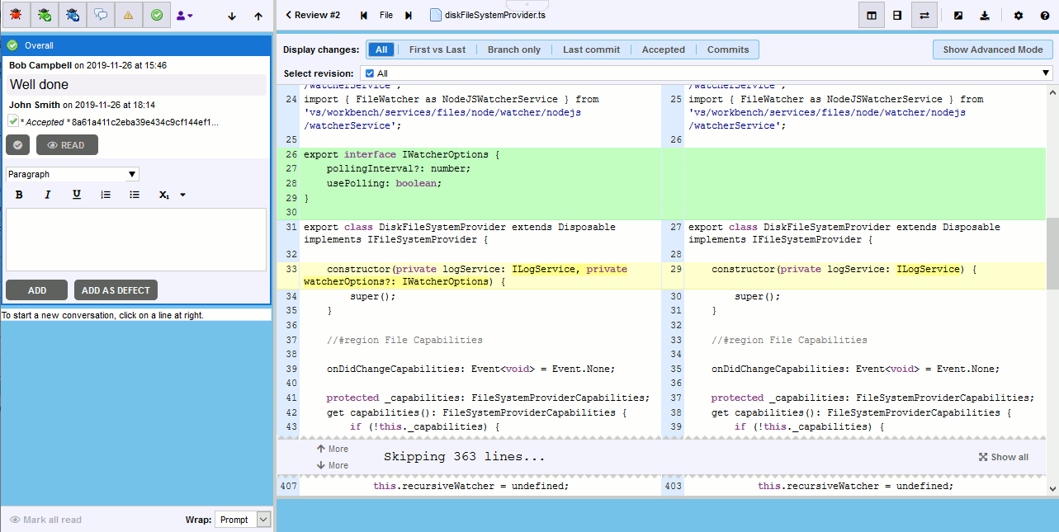Switch to over-under diff view
The width and height of the screenshot is (1059, 532).
897,15
